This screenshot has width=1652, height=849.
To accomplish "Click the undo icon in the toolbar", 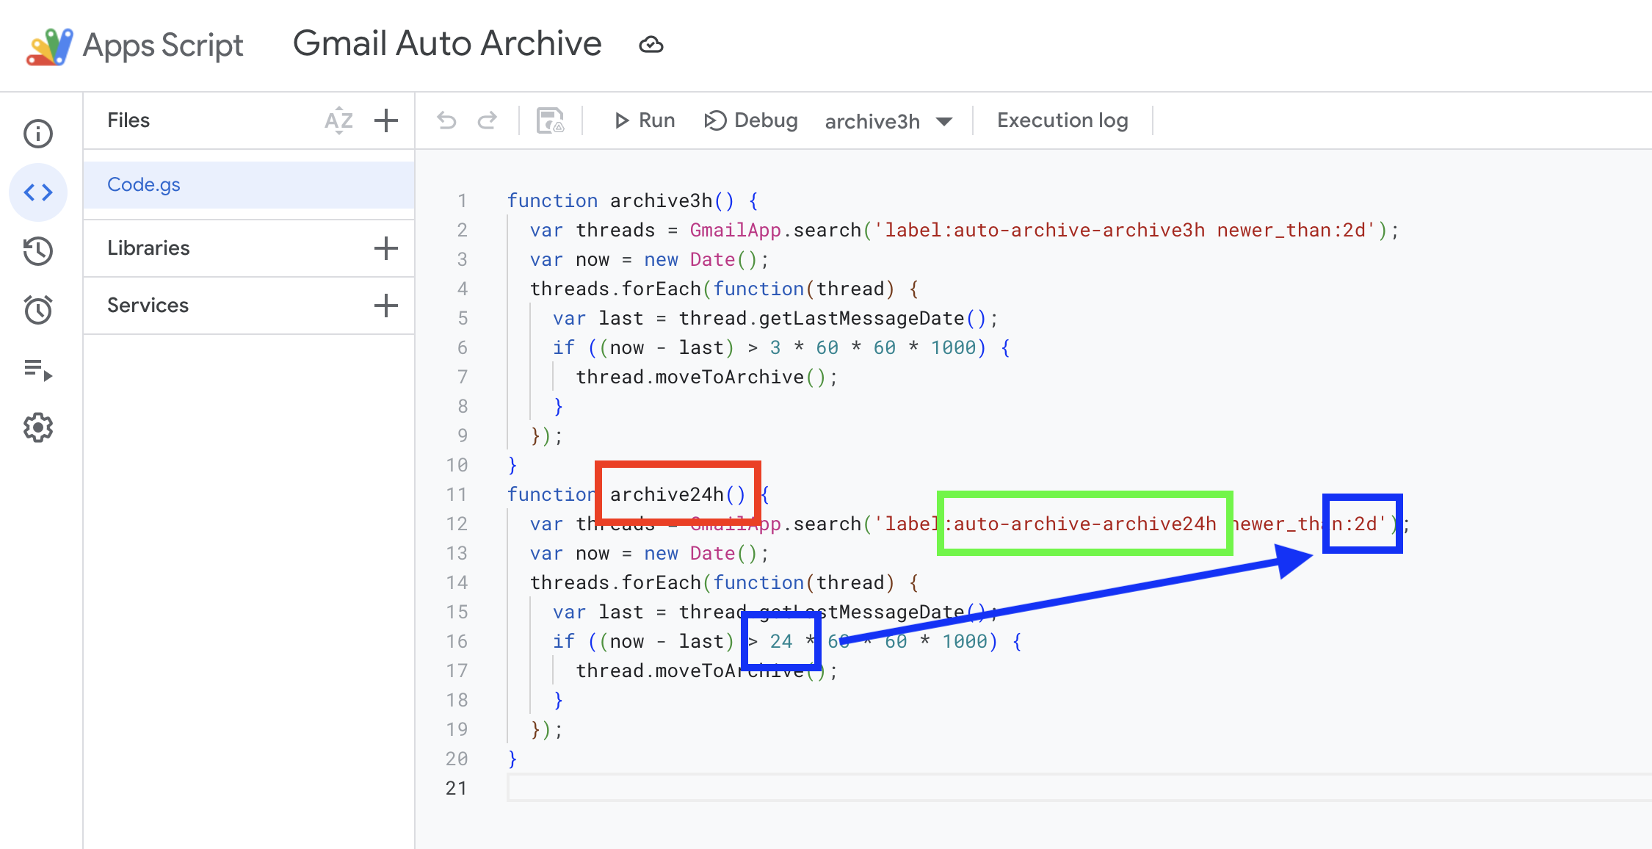I will click(x=446, y=120).
